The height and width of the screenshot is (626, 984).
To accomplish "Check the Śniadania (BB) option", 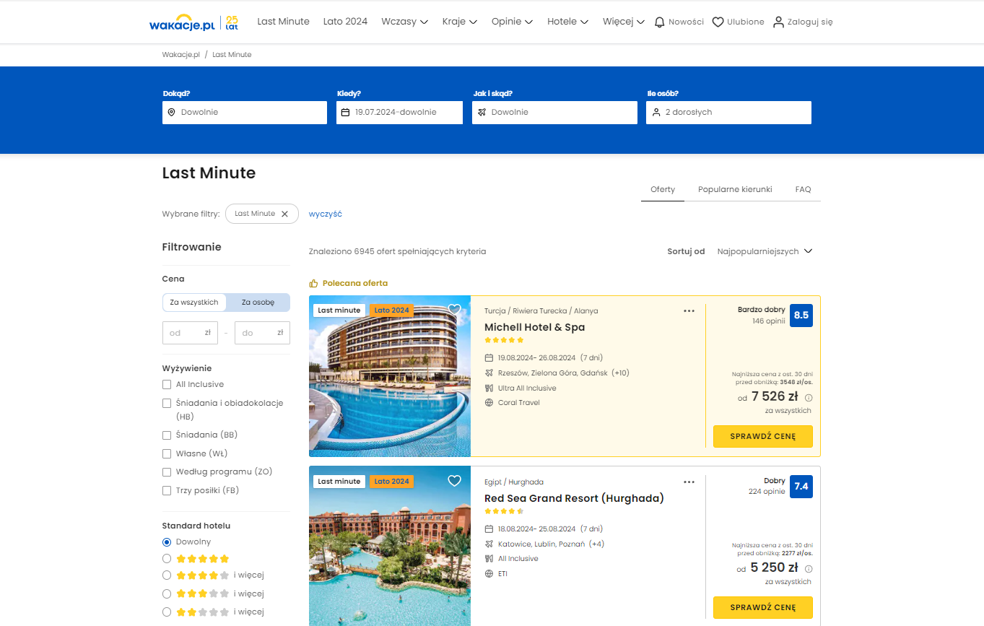I will coord(167,435).
